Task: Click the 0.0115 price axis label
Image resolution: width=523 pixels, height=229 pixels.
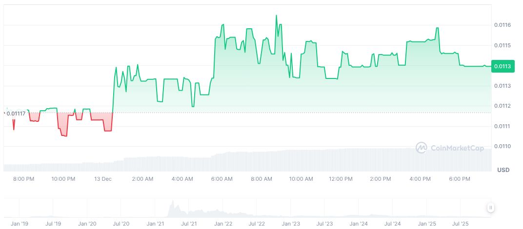Action: point(503,45)
